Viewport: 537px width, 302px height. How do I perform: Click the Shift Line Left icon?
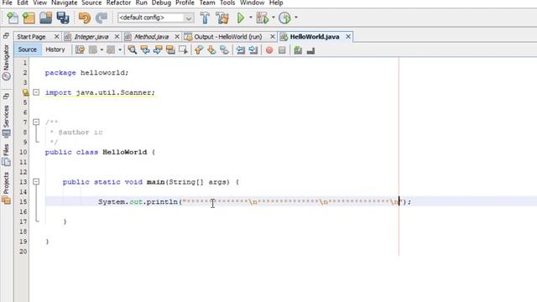(241, 50)
